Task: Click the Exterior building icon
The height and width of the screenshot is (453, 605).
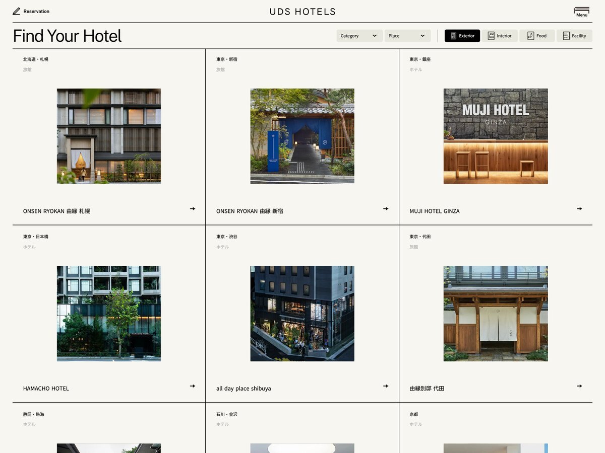Action: coord(453,36)
